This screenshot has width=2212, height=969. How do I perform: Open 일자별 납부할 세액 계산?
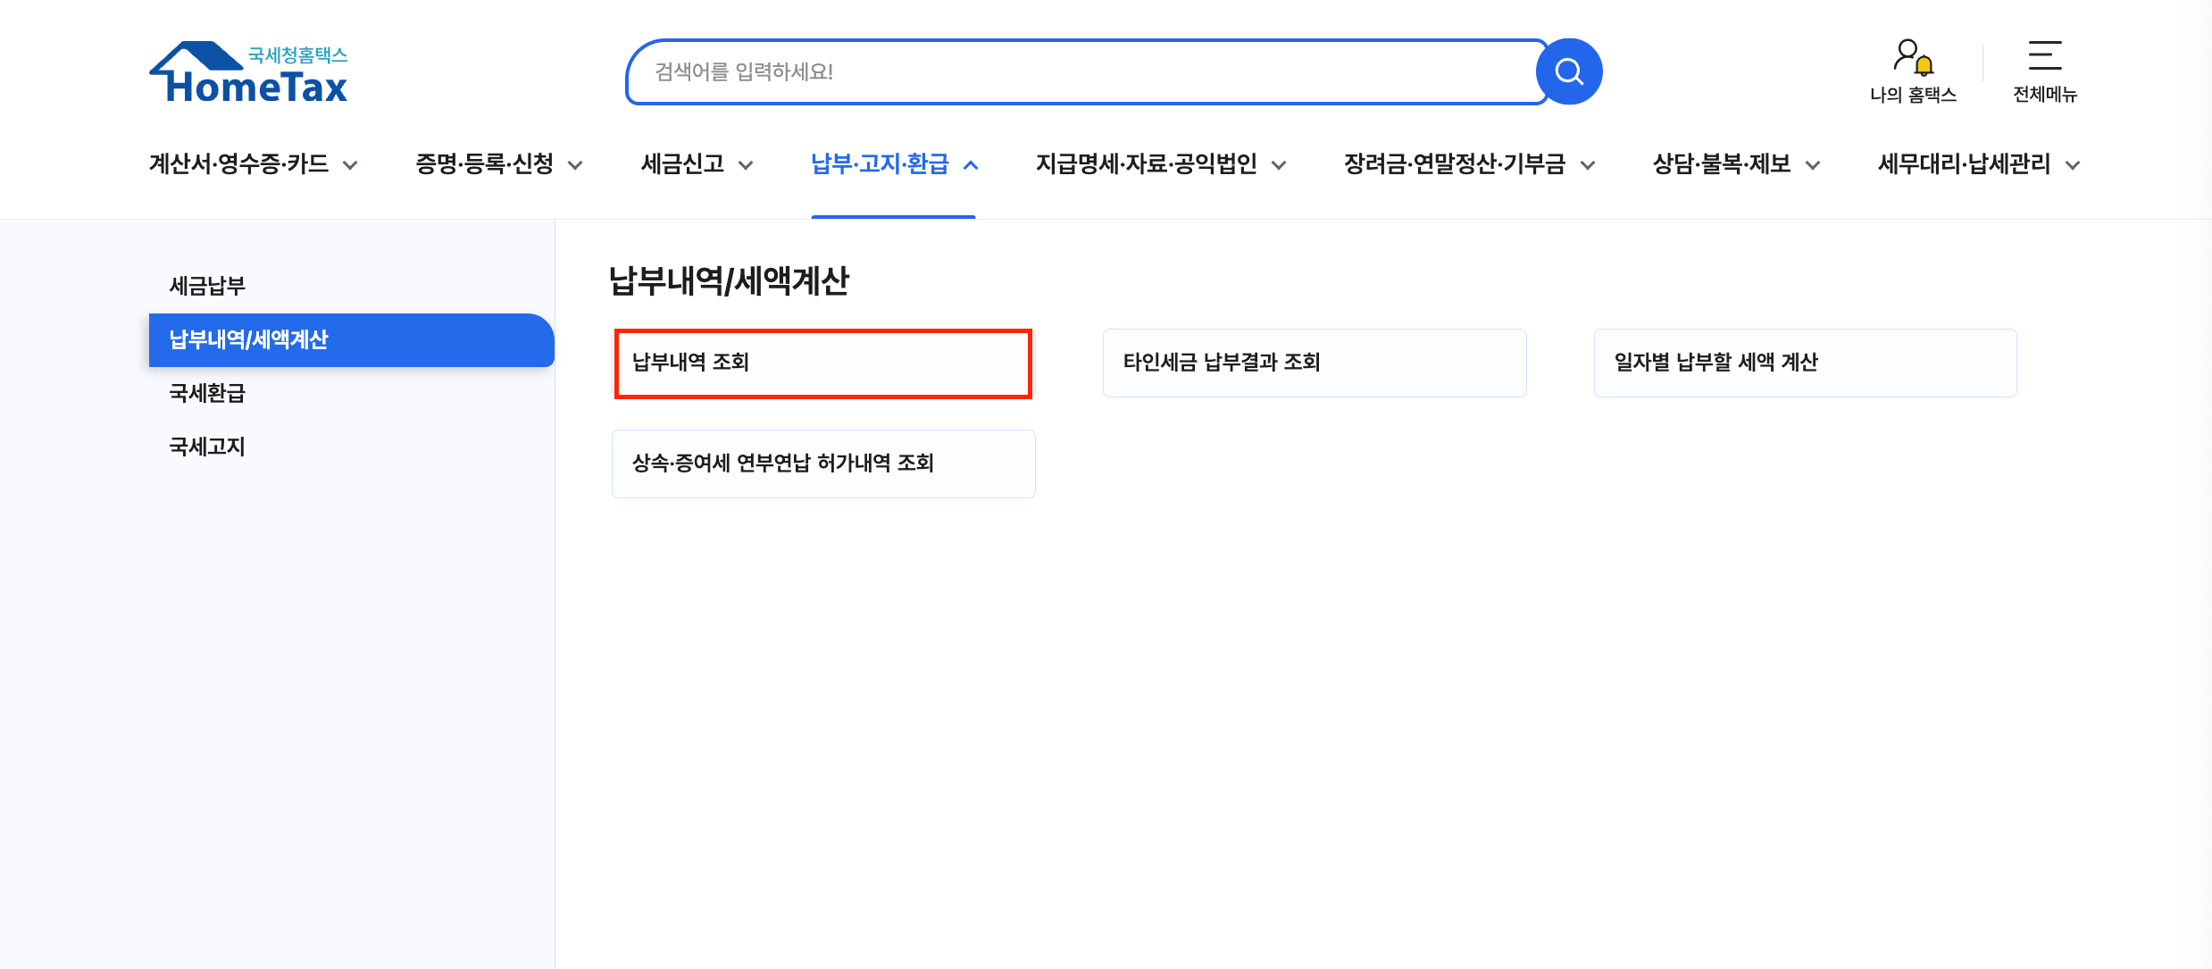point(1805,363)
